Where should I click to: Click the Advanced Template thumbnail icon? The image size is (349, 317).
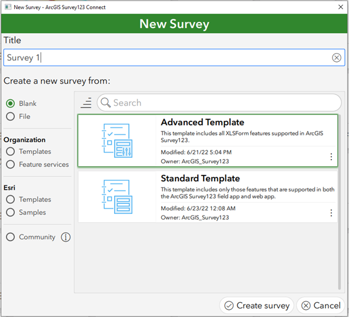117,141
